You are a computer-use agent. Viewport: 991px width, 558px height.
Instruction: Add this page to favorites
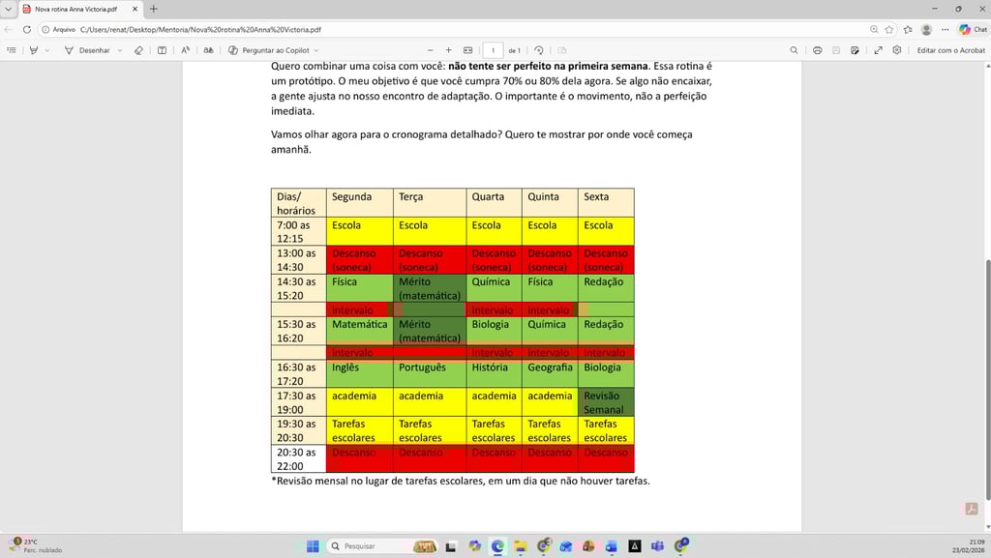point(889,30)
